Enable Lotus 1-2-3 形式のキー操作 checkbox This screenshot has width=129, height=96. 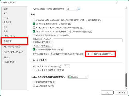pos(34,70)
